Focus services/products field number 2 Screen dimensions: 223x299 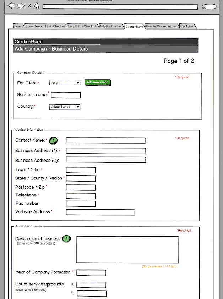coord(92,293)
